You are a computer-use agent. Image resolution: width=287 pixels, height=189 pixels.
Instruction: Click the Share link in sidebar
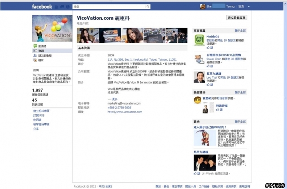pos(36,129)
